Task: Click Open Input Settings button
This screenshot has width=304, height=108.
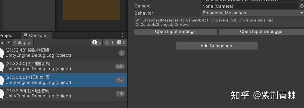Action: click(x=175, y=32)
